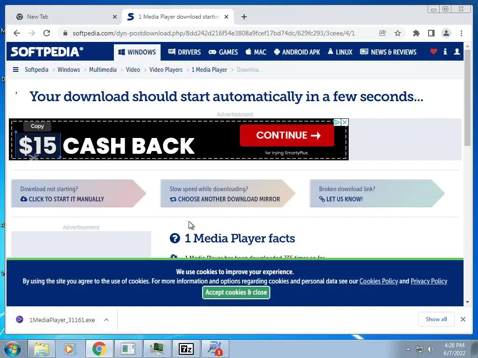The image size is (478, 358).
Task: Click the URL address bar field
Action: pyautogui.click(x=214, y=33)
